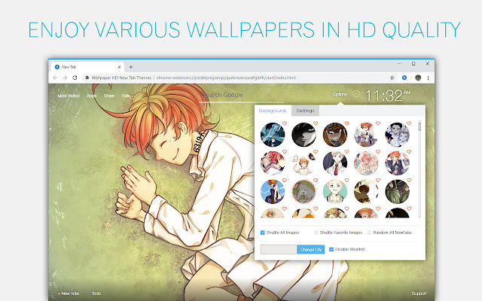Image resolution: width=482 pixels, height=301 pixels.
Task: Favorite the black-and-white dark face wallpaper heart
Action: [316, 123]
